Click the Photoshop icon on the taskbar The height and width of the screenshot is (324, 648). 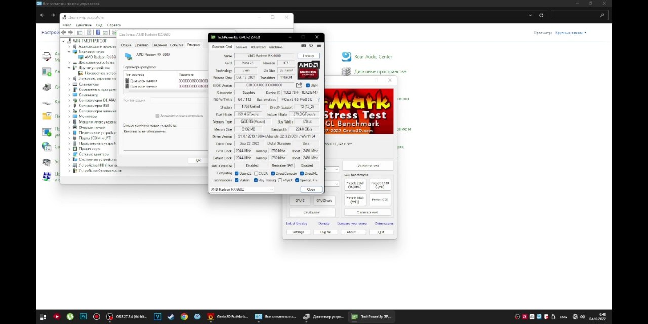83,317
